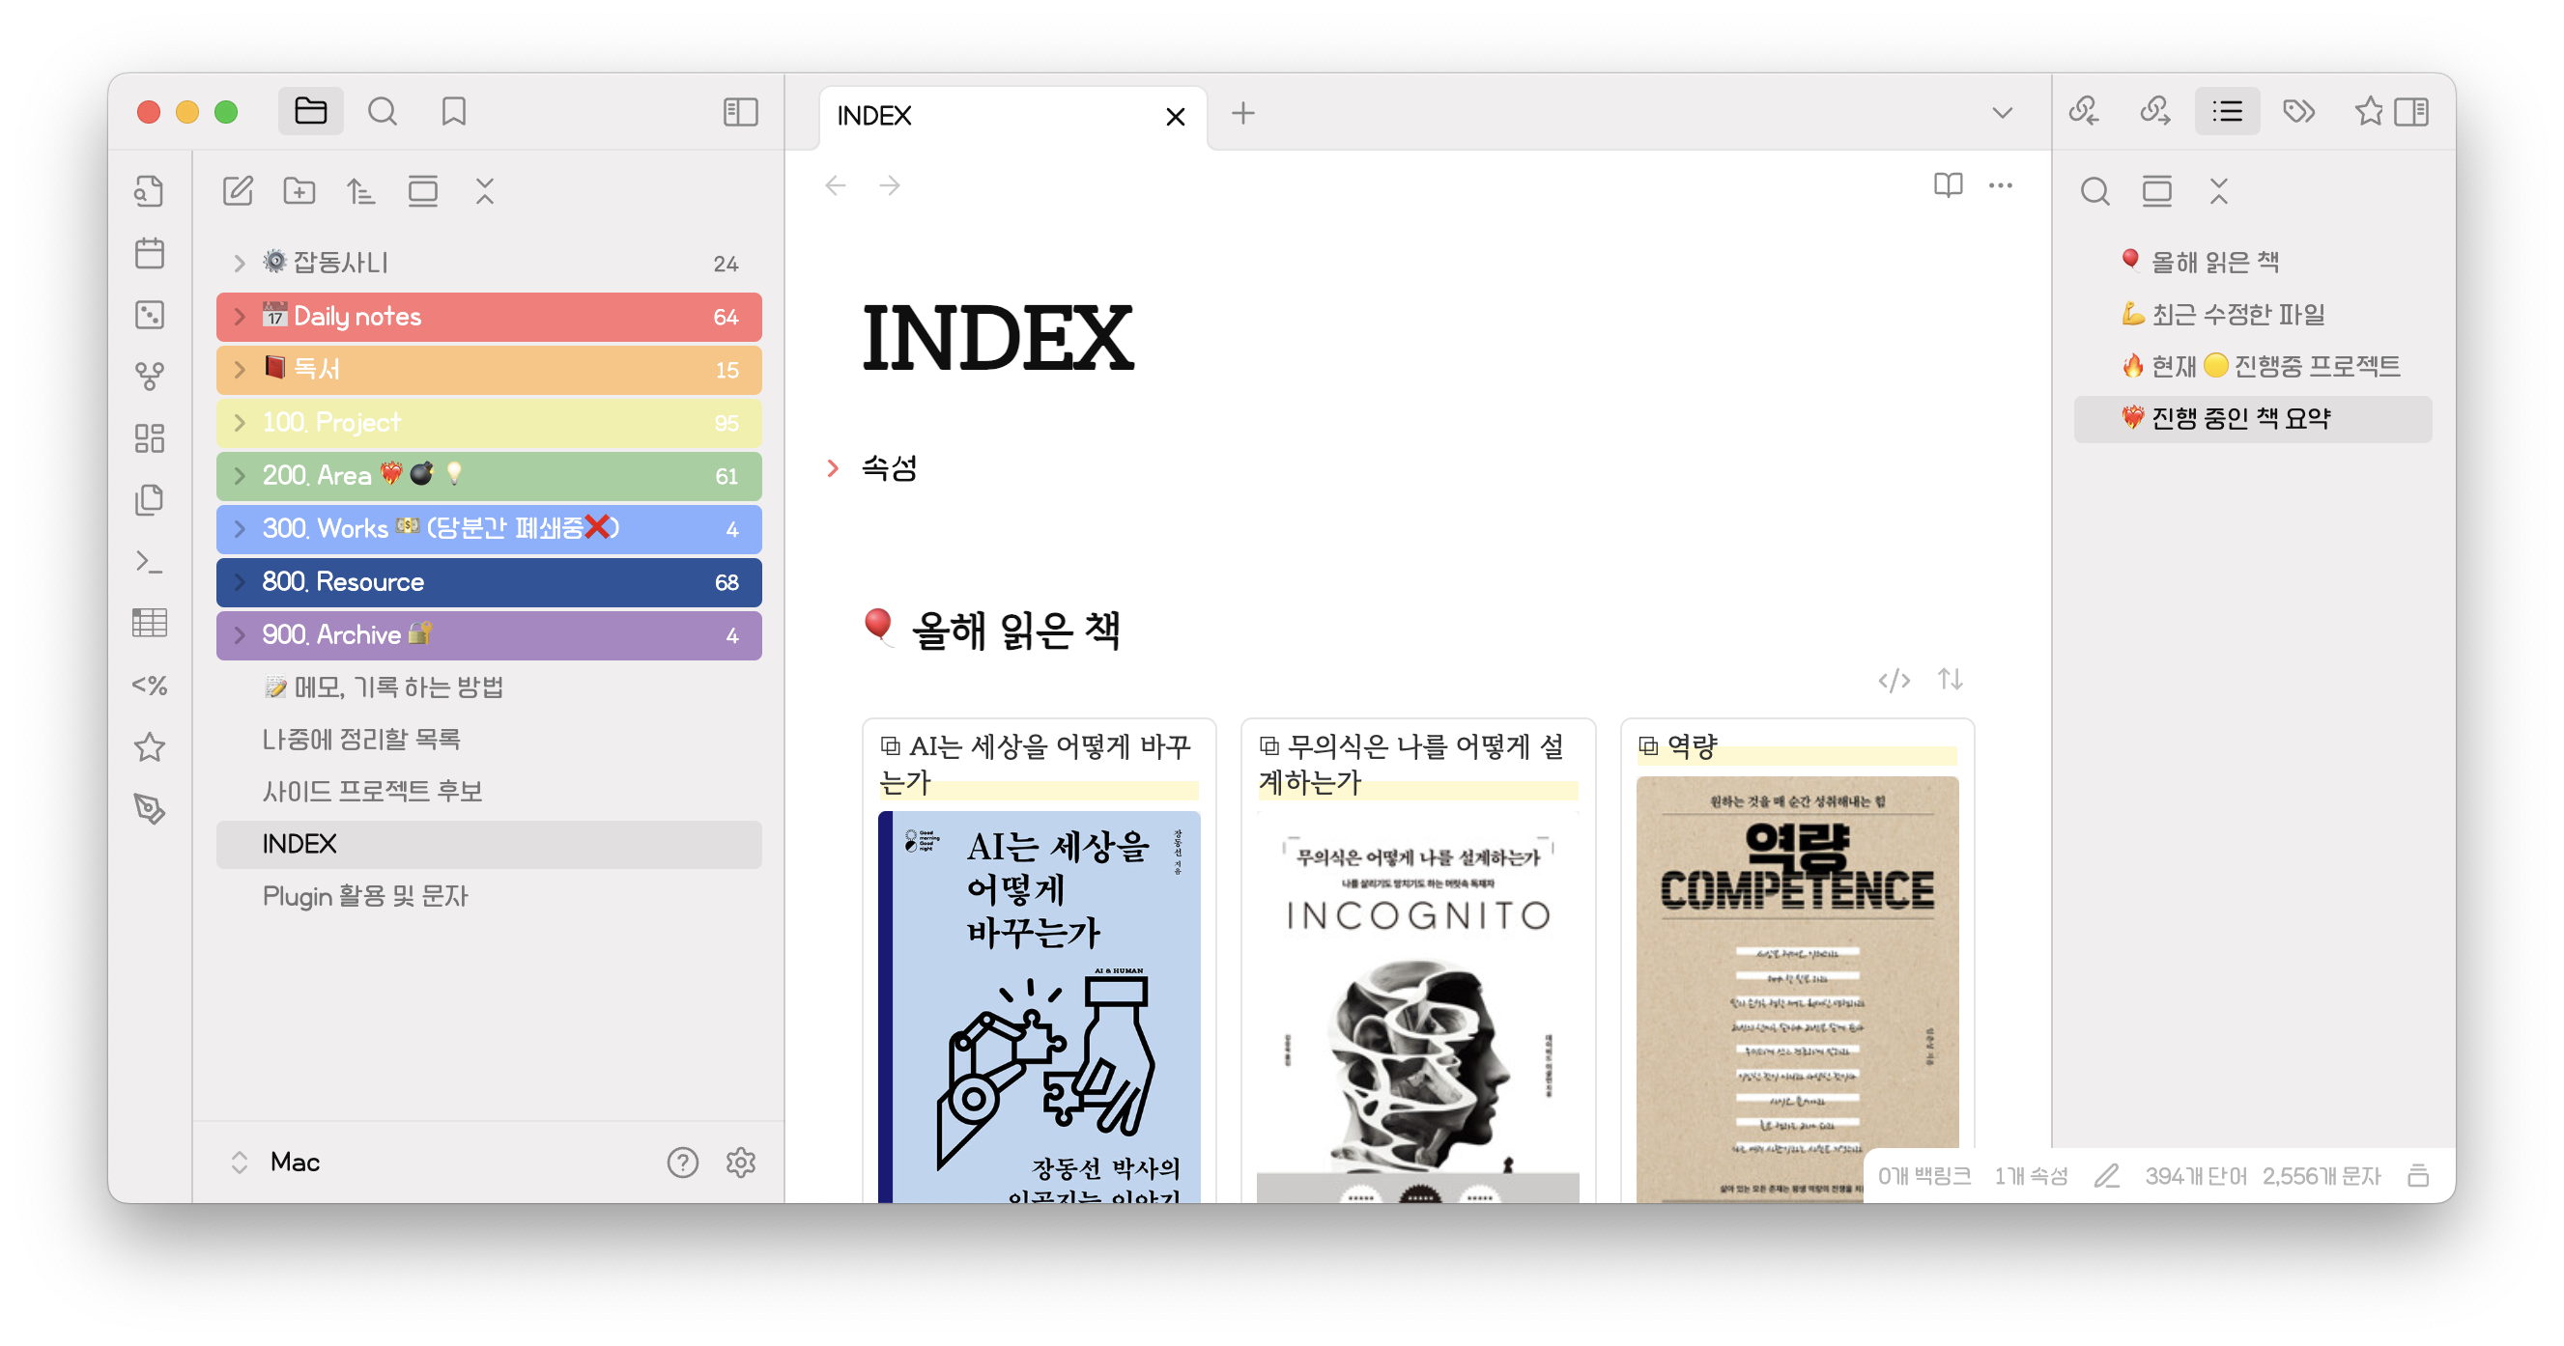Open a new tab with plus button
Viewport: 2564px width, 1346px height.
[x=1242, y=113]
